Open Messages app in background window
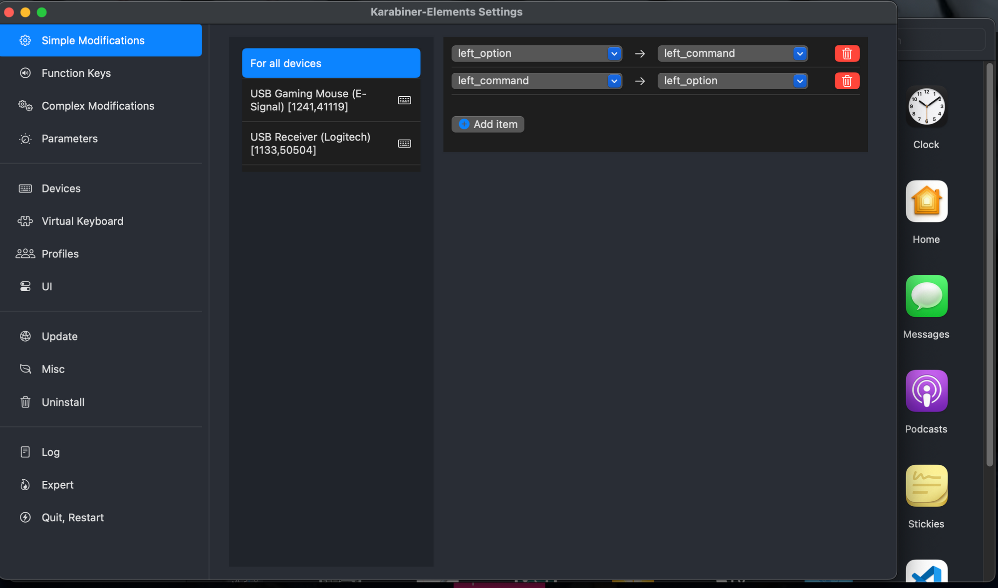This screenshot has width=998, height=588. [926, 296]
